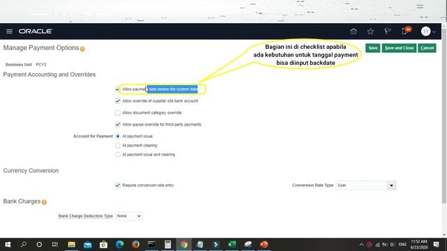The height and width of the screenshot is (251, 447).
Task: Click the Account for Payment label
Action: coord(93,137)
